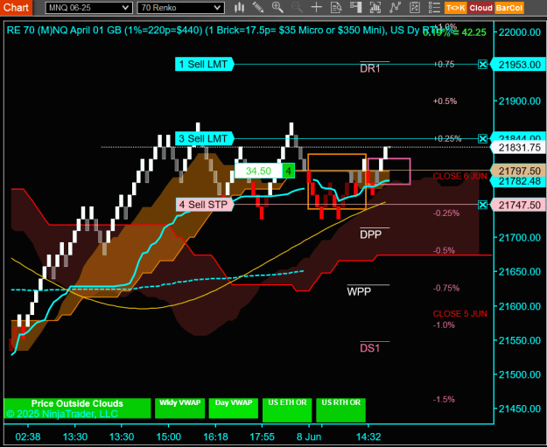Image resolution: width=547 pixels, height=447 pixels.
Task: Click the 22000.00 price axis label
Action: 520,32
